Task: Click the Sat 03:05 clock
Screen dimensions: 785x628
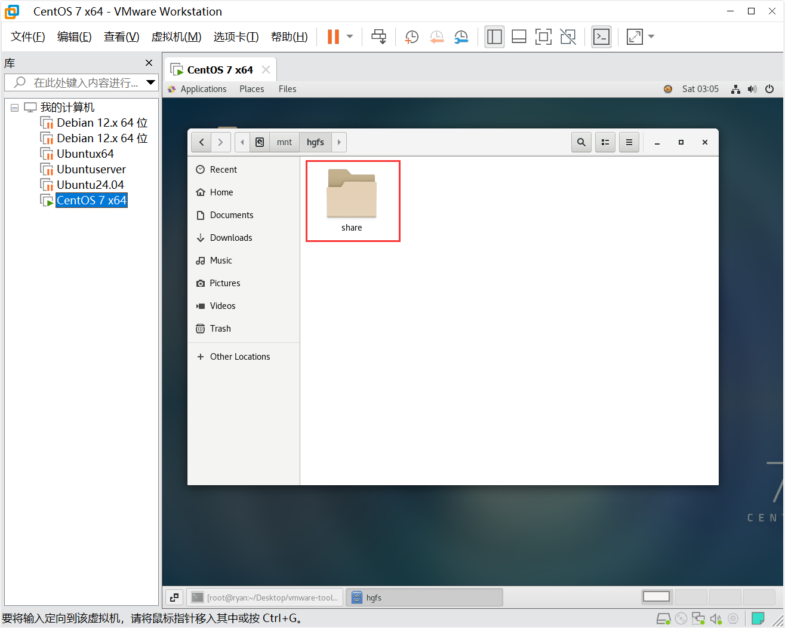Action: click(700, 89)
